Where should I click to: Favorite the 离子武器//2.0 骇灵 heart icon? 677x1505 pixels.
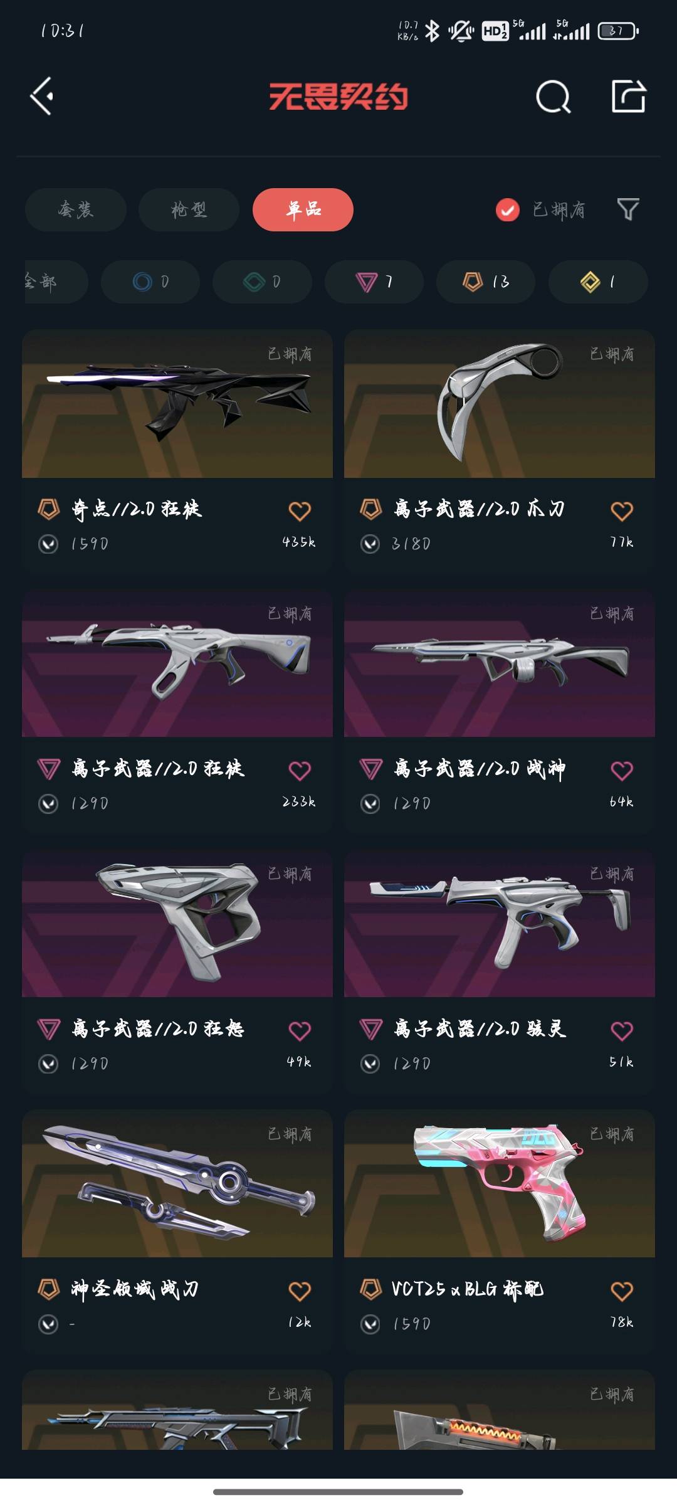tap(622, 1031)
